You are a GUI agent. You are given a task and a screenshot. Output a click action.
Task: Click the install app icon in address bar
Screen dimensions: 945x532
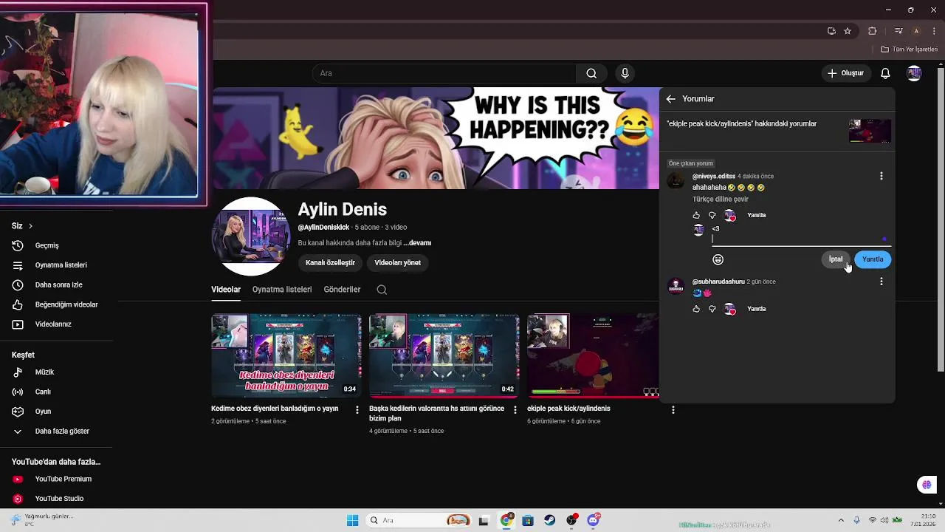coord(831,31)
